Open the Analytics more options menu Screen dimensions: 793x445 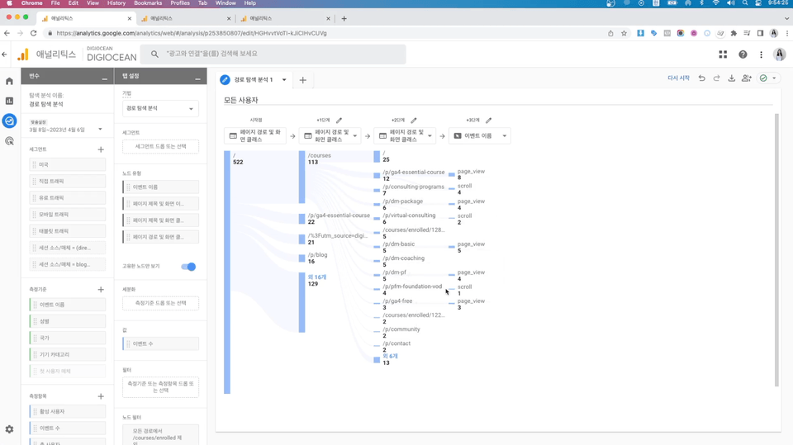tap(761, 54)
